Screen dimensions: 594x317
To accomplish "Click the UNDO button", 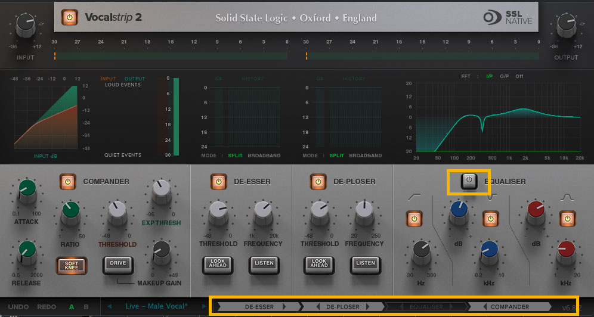I will [x=18, y=307].
